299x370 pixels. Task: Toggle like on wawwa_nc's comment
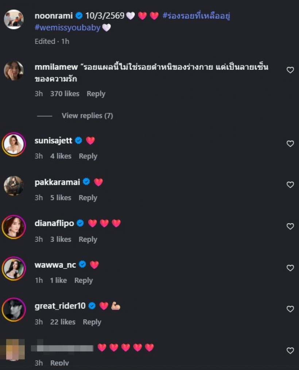[290, 267]
